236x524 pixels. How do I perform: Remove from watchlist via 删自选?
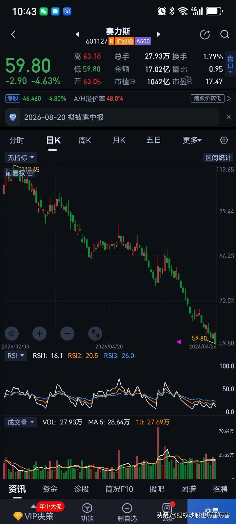click(x=127, y=512)
